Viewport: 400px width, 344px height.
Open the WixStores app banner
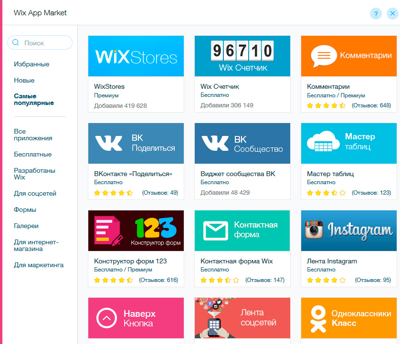pos(136,56)
